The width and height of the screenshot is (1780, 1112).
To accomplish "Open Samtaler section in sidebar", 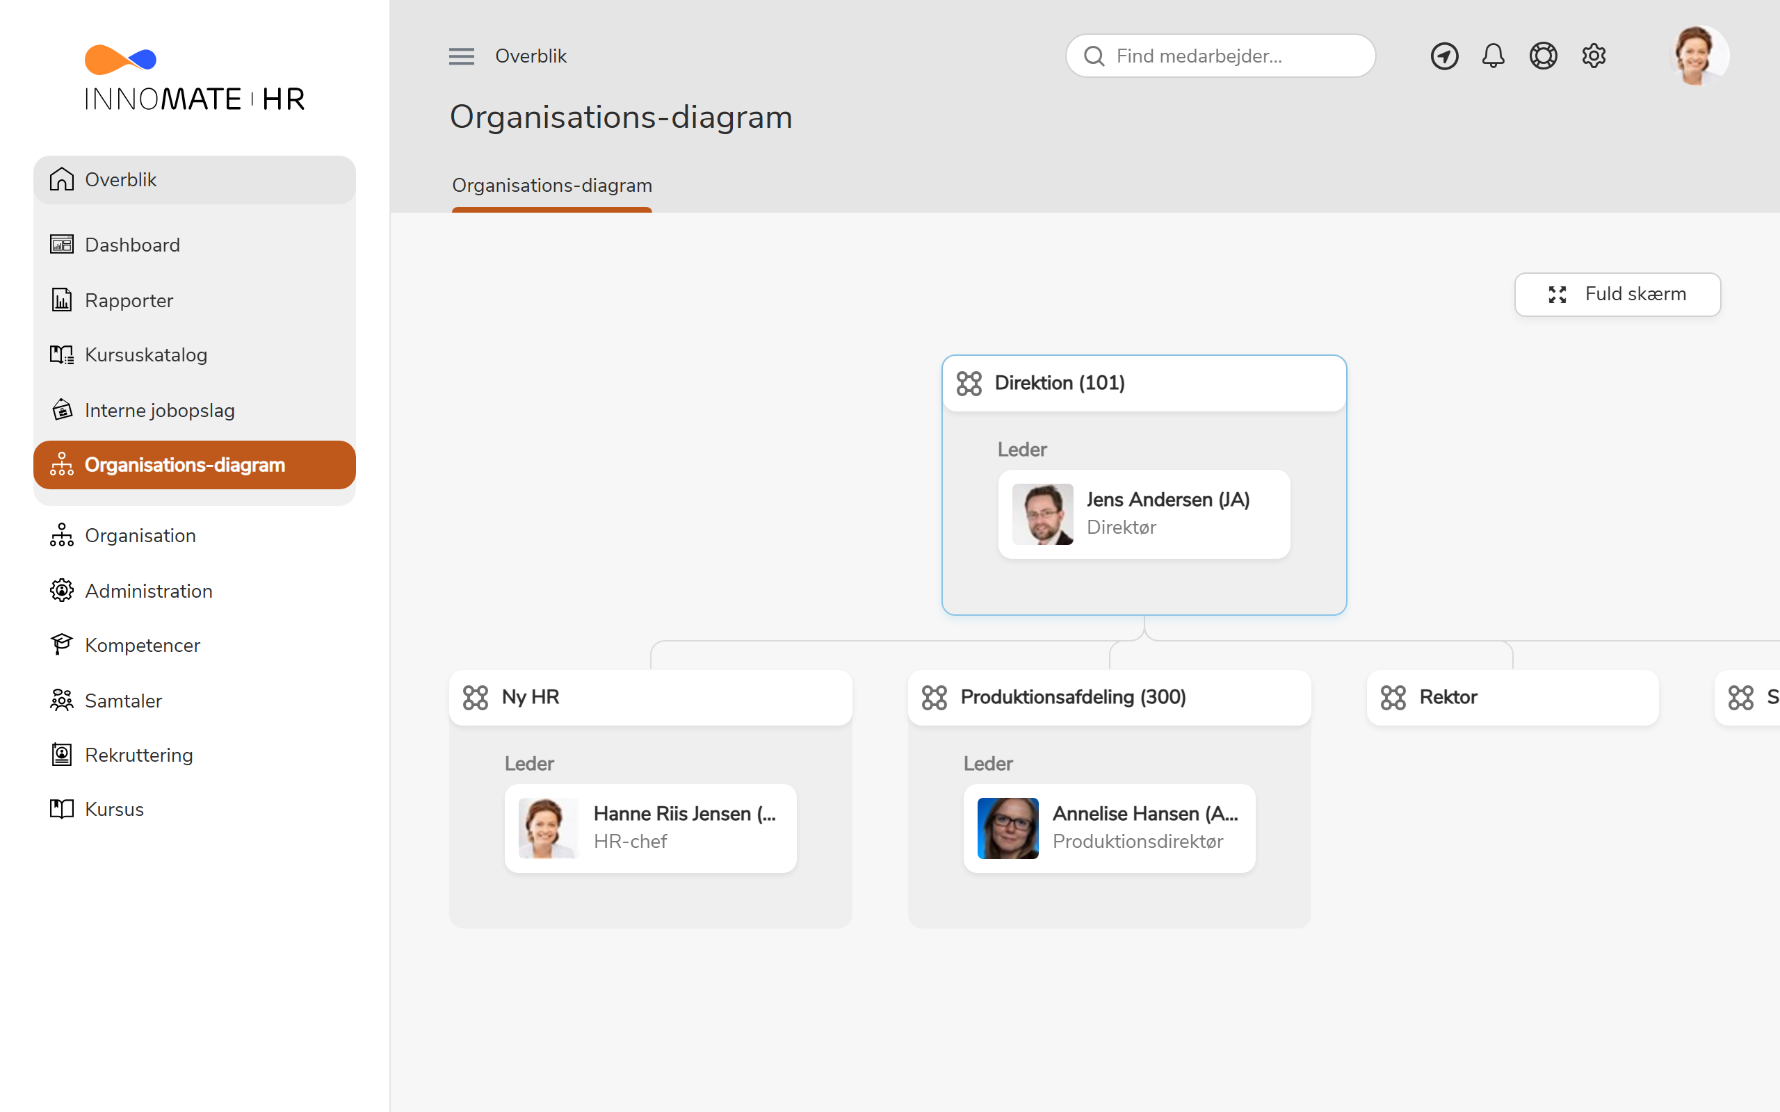I will tap(194, 700).
